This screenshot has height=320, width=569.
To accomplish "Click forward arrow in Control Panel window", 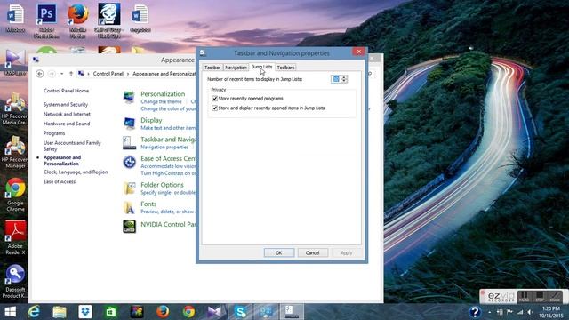I will click(x=52, y=74).
